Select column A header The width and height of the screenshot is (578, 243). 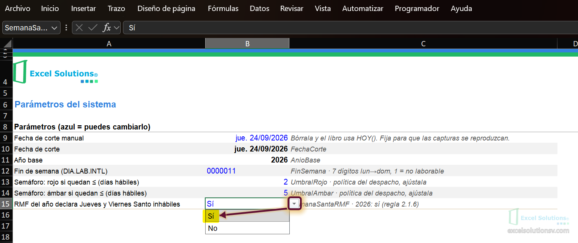(109, 44)
